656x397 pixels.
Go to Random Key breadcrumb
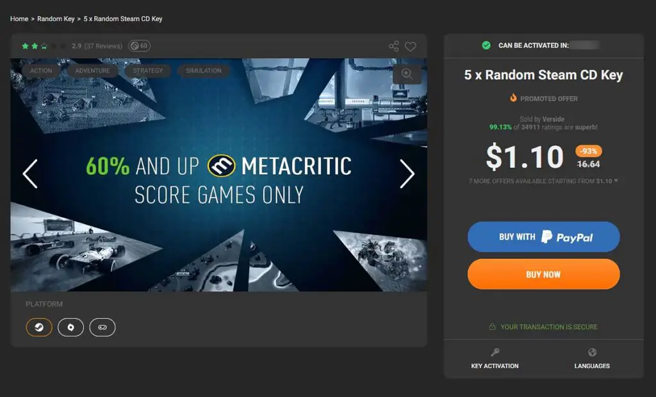click(x=56, y=19)
